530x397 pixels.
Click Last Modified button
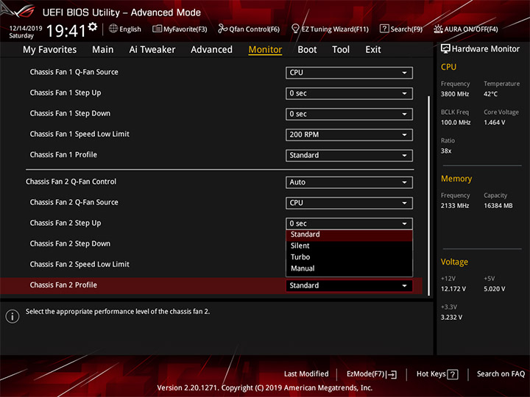306,374
